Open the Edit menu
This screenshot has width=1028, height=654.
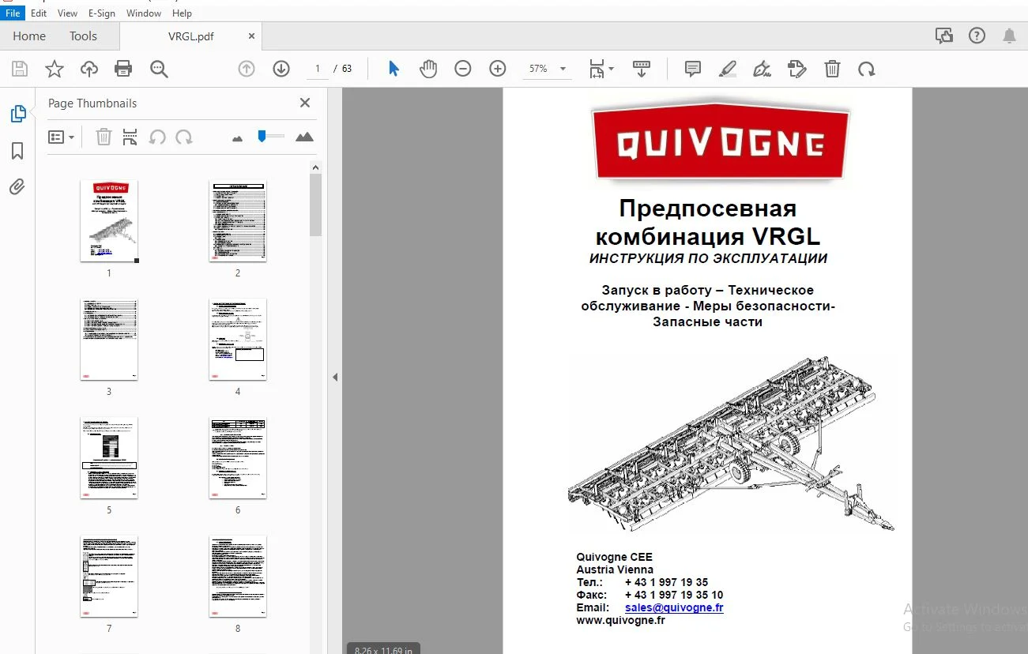pos(39,13)
